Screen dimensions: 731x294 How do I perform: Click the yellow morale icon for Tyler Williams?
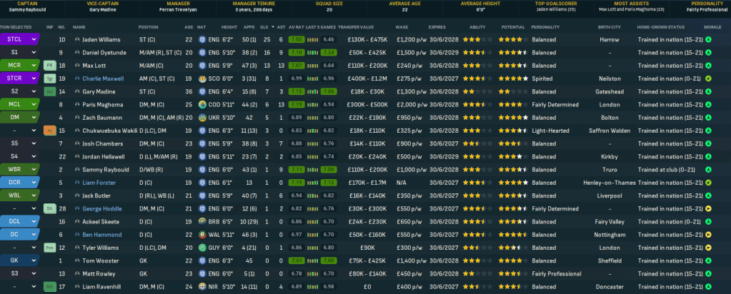pyautogui.click(x=708, y=247)
